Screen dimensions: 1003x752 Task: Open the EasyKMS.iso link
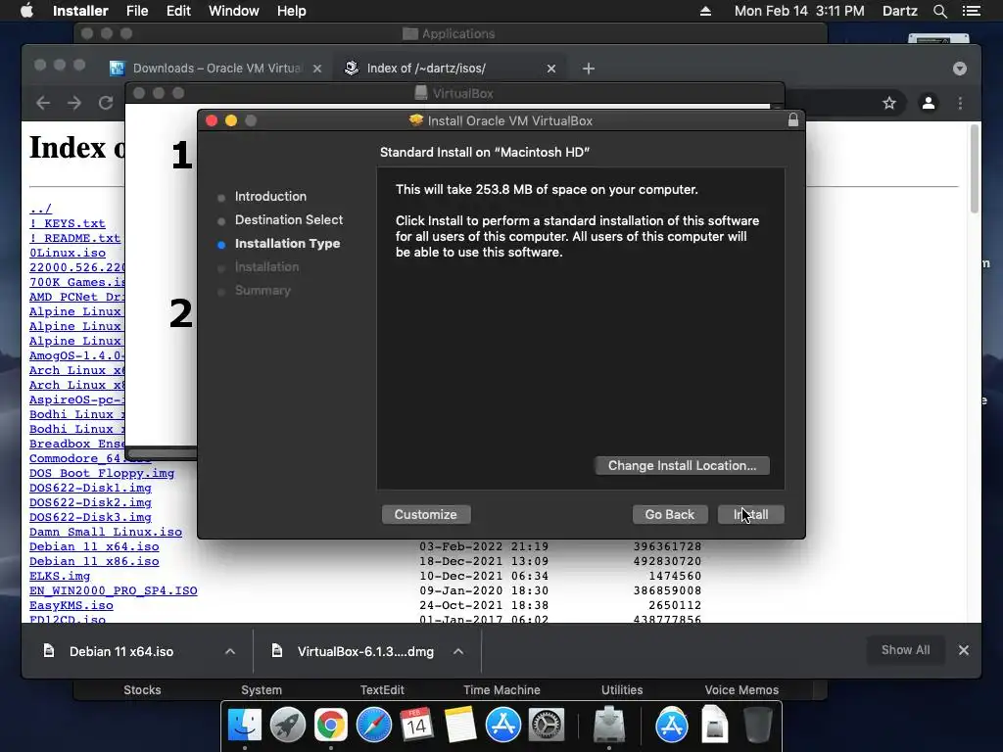[x=71, y=605]
